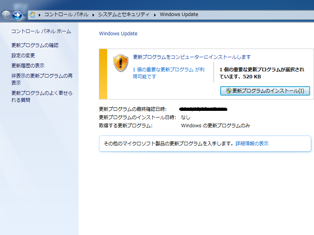Expand the arrow after コントロール パネル breadcrumb

(x=93, y=15)
